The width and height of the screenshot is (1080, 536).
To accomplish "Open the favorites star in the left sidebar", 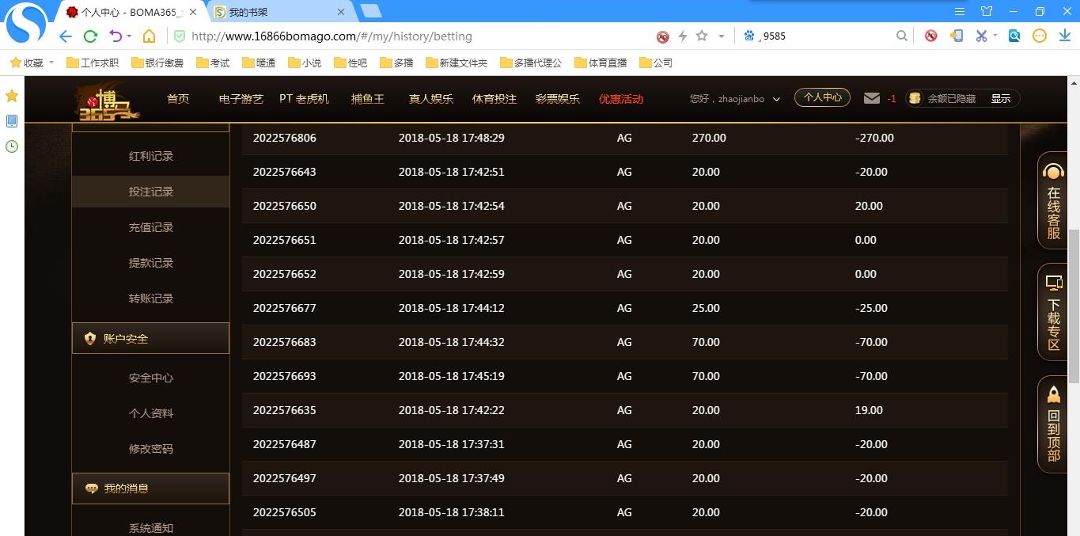I will pyautogui.click(x=12, y=96).
